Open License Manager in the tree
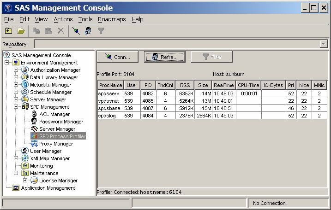This screenshot has width=331, height=210. [x=58, y=181]
